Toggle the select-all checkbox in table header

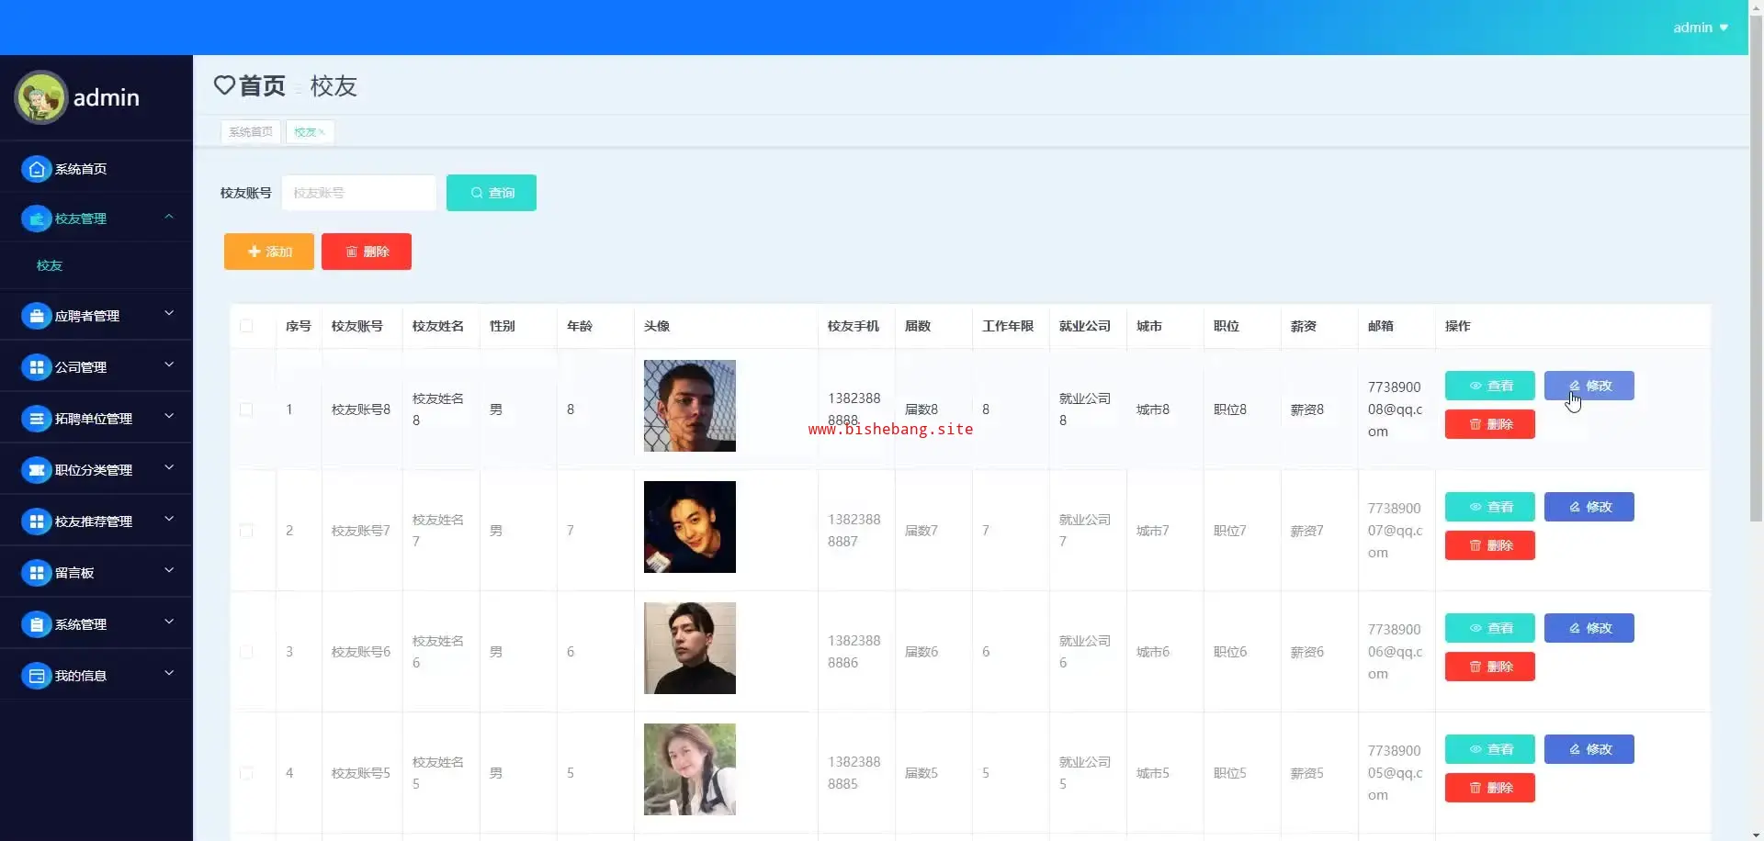tap(246, 326)
